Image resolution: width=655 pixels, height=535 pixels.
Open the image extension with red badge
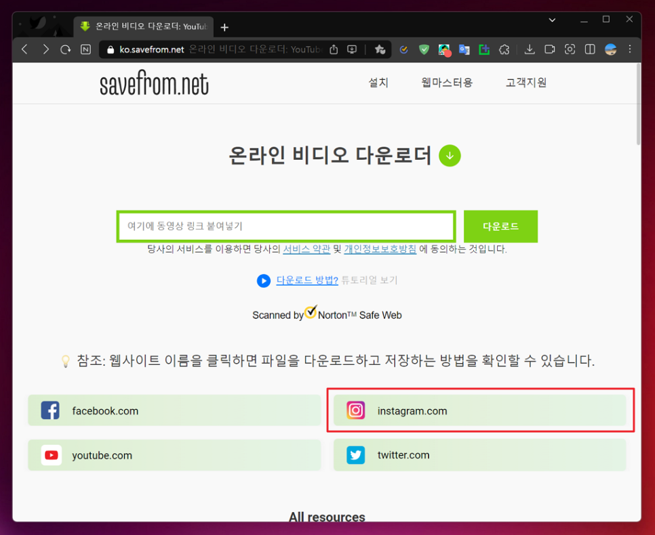point(445,50)
